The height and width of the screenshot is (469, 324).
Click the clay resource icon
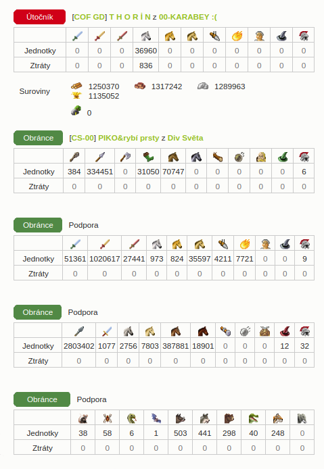click(139, 86)
